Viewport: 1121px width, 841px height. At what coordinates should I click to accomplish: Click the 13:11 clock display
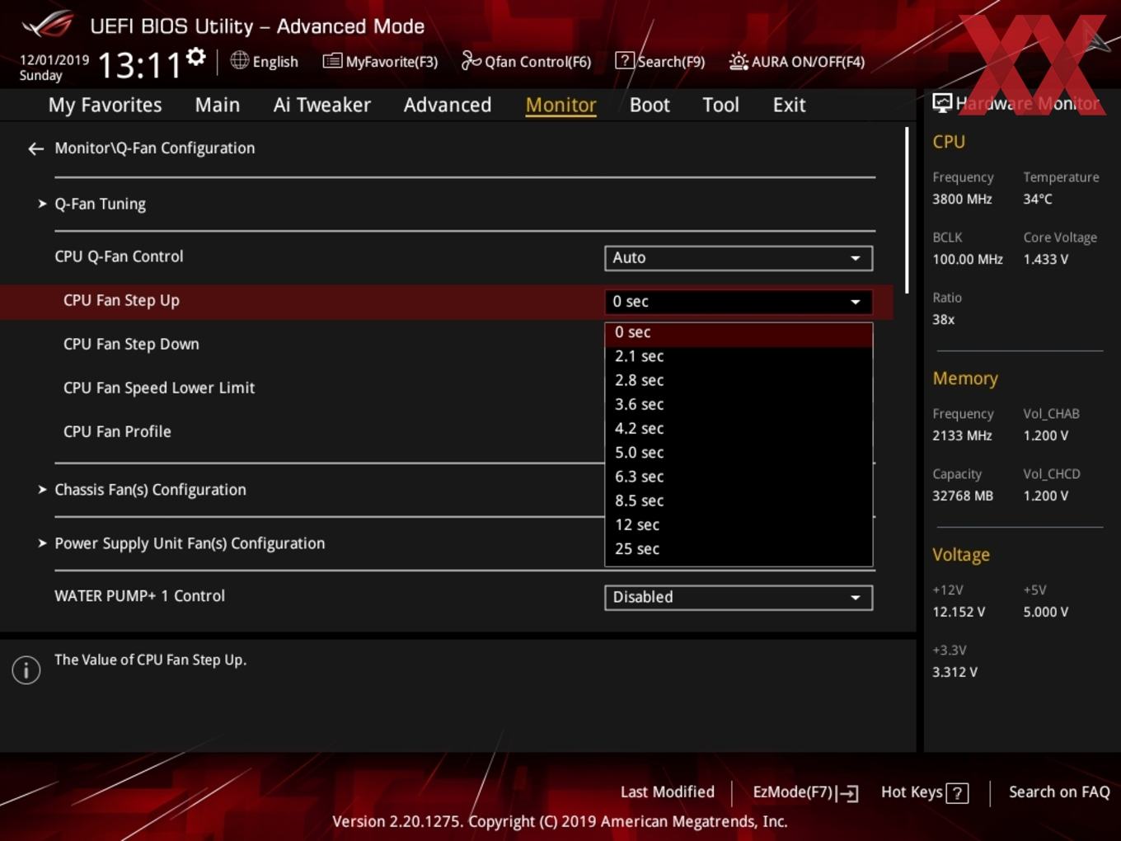[x=139, y=65]
